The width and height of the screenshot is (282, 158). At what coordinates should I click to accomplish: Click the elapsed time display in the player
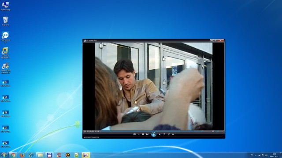click(x=91, y=131)
